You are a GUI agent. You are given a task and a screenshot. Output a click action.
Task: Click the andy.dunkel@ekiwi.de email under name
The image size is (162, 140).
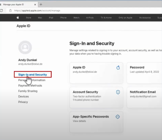pos(30,64)
